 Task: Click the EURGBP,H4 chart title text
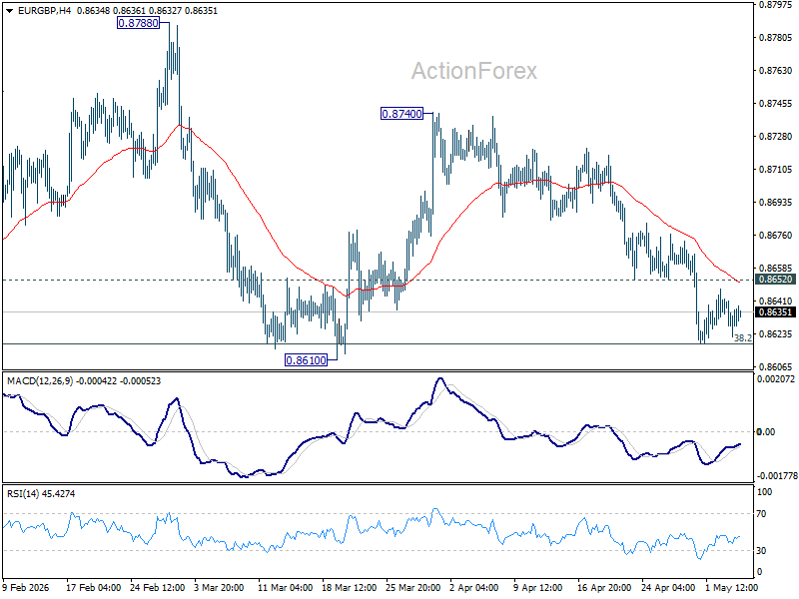click(x=44, y=11)
